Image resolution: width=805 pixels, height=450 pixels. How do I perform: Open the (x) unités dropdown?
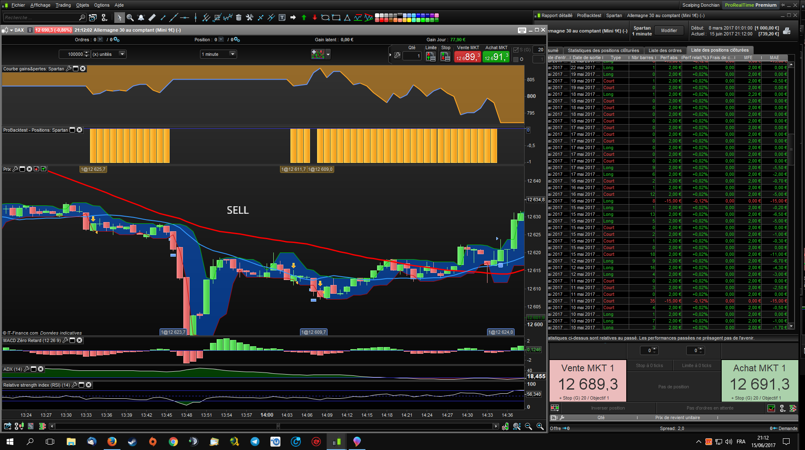tap(122, 54)
